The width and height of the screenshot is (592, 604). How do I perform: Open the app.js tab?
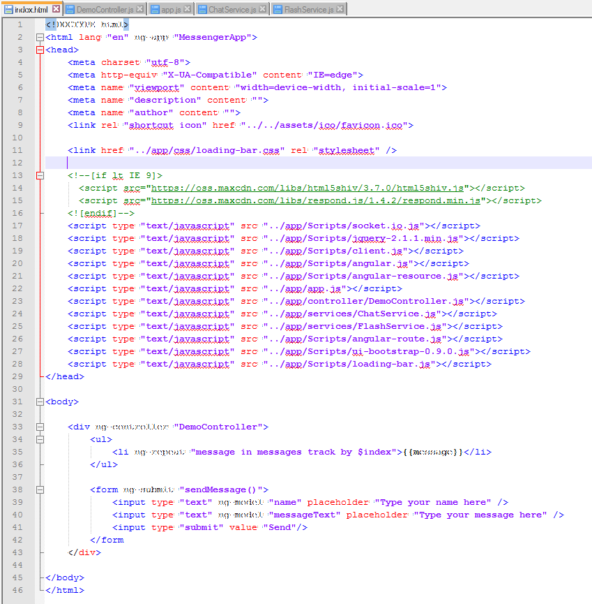point(171,9)
